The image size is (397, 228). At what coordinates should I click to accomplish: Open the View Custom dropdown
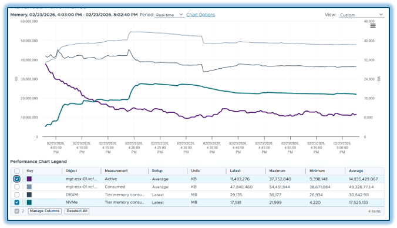pos(361,15)
